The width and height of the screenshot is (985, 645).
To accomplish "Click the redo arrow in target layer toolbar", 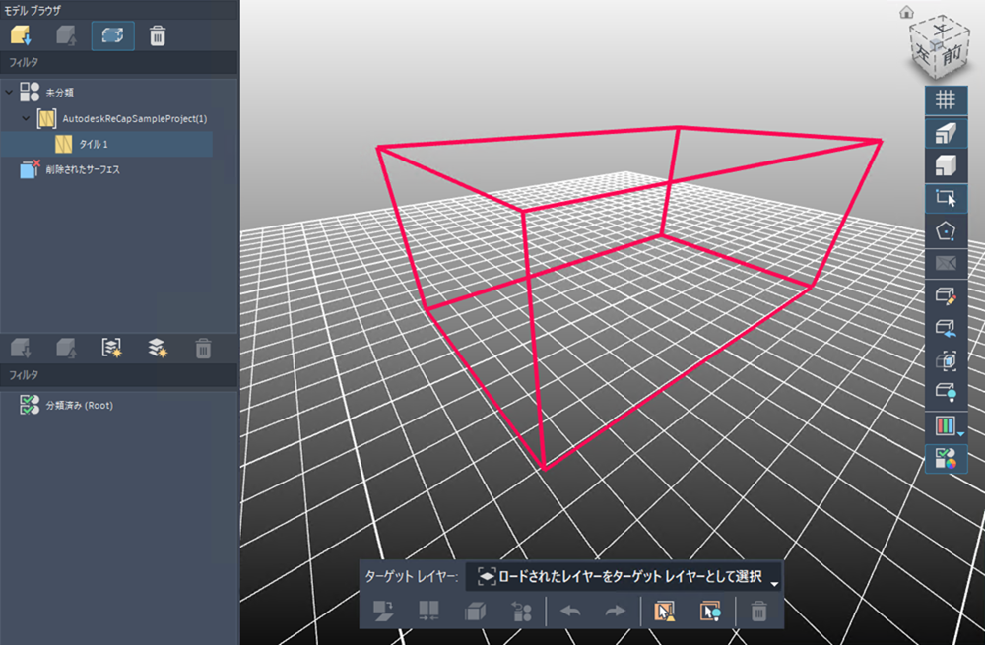I will pos(616,611).
